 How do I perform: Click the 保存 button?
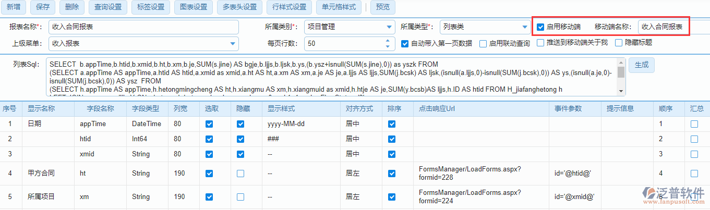tap(43, 7)
